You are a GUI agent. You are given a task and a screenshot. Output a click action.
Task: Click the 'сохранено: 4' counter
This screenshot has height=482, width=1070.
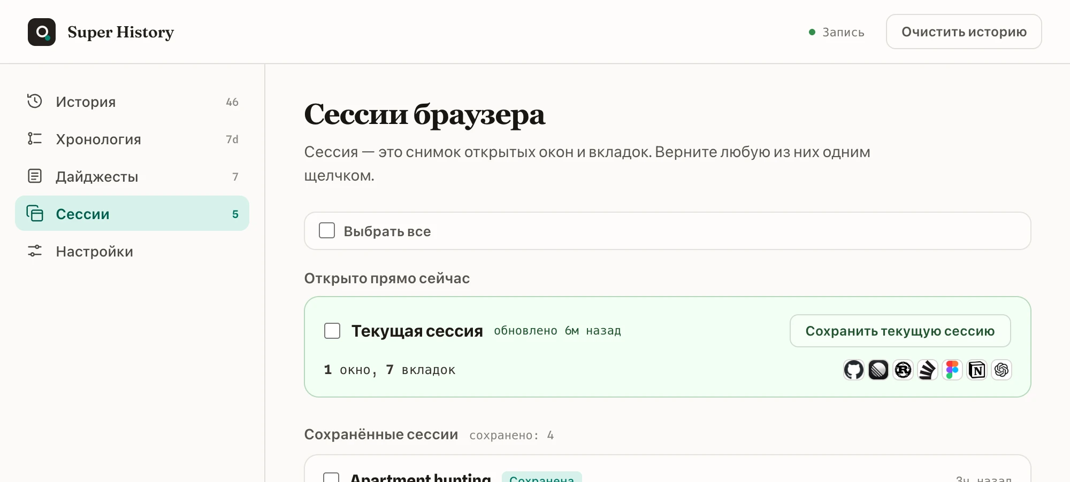tap(511, 436)
